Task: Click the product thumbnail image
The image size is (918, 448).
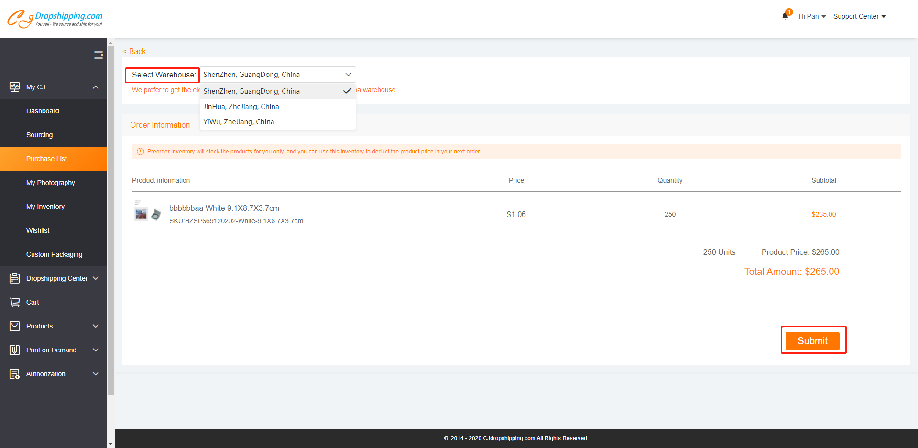Action: (148, 214)
